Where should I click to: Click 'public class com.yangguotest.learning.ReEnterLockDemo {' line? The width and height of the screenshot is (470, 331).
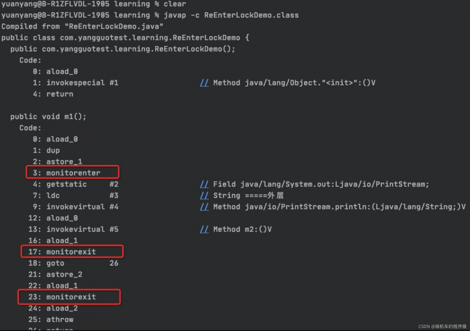point(125,38)
